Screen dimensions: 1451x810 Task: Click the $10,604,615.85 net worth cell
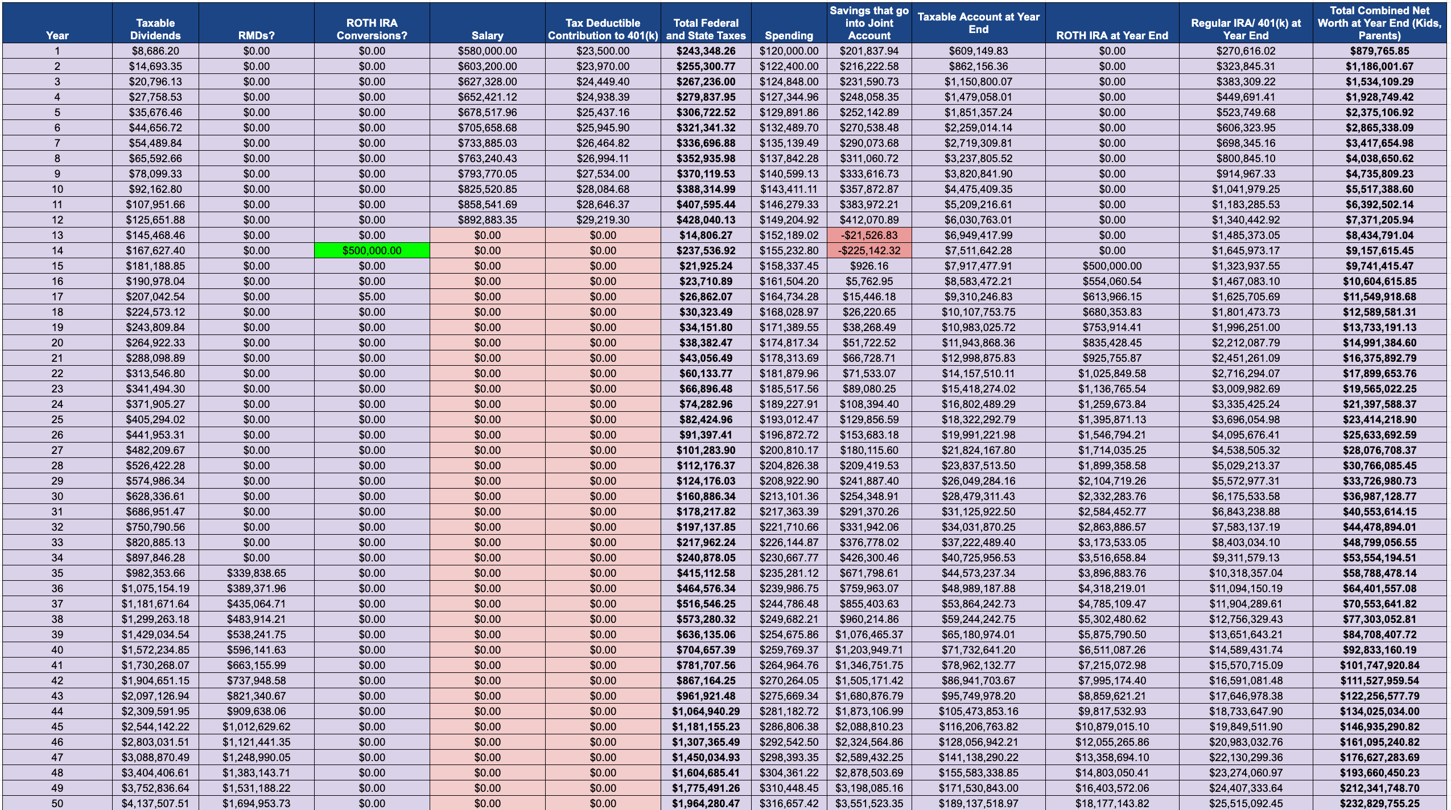(1379, 281)
